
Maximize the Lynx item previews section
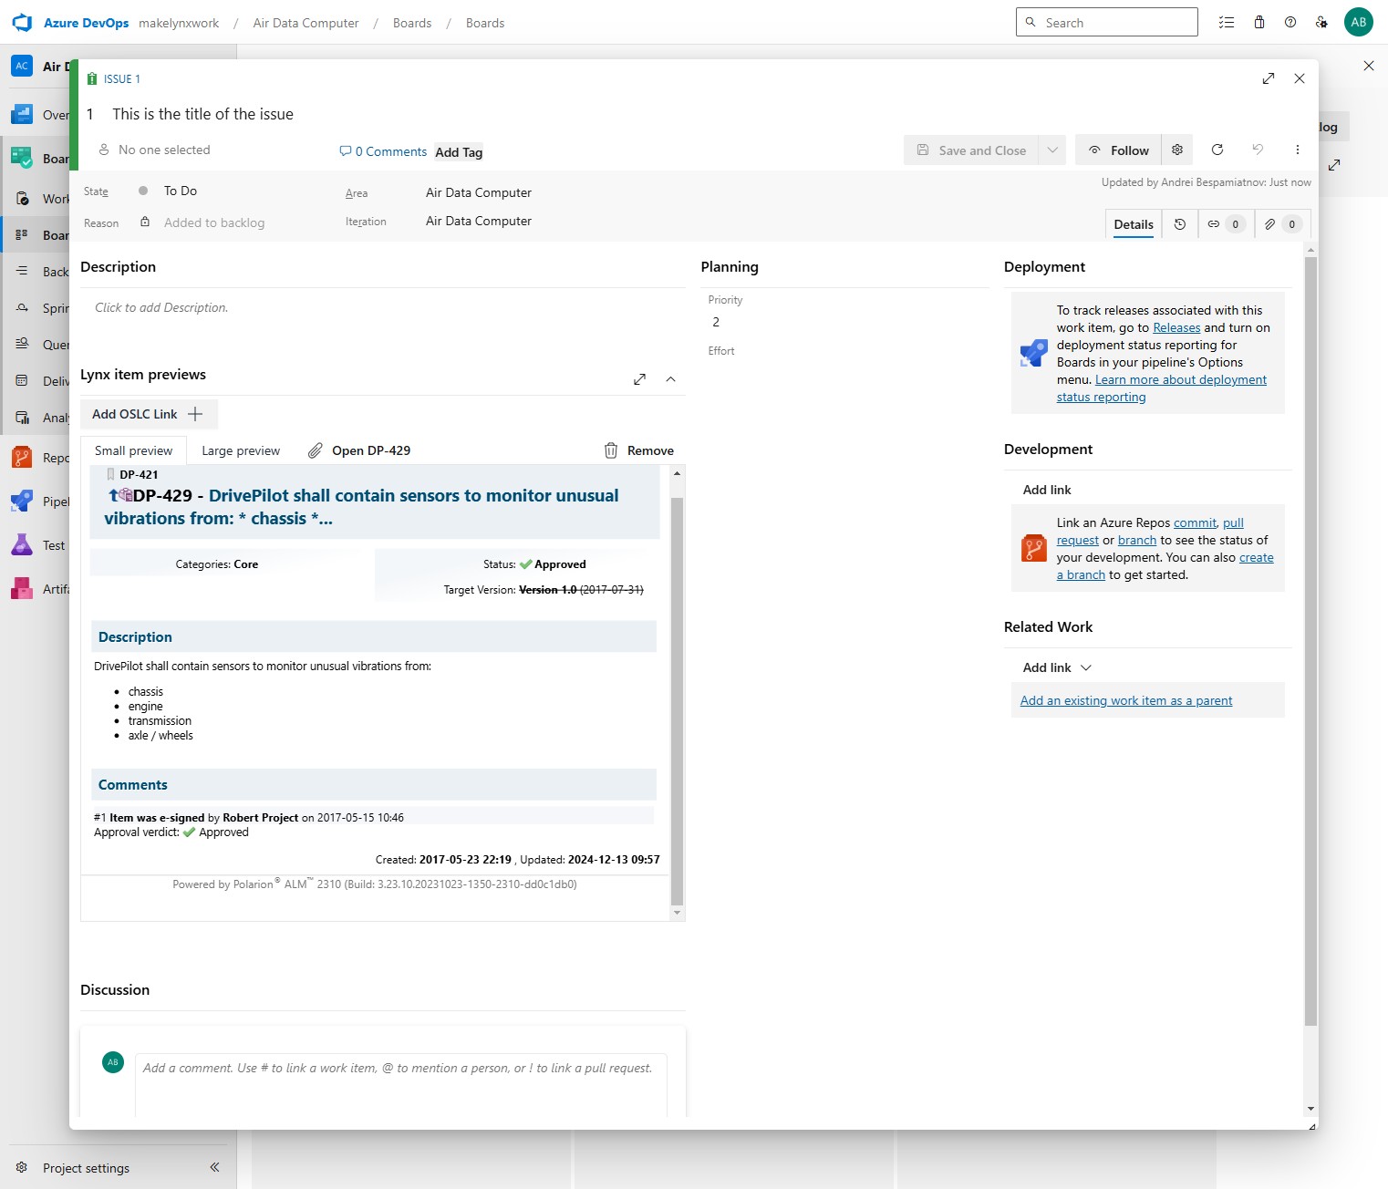pyautogui.click(x=640, y=379)
